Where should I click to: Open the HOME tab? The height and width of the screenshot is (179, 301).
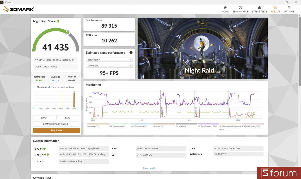pyautogui.click(x=225, y=9)
